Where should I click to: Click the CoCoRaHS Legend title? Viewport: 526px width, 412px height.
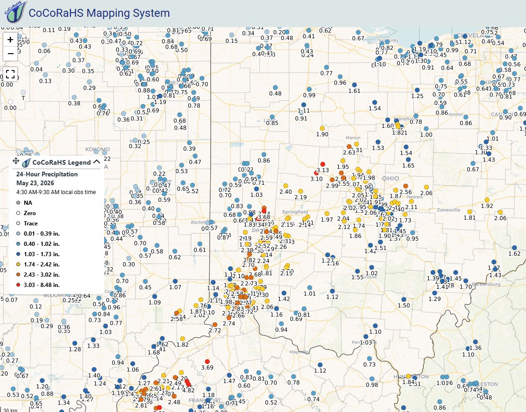tap(61, 162)
